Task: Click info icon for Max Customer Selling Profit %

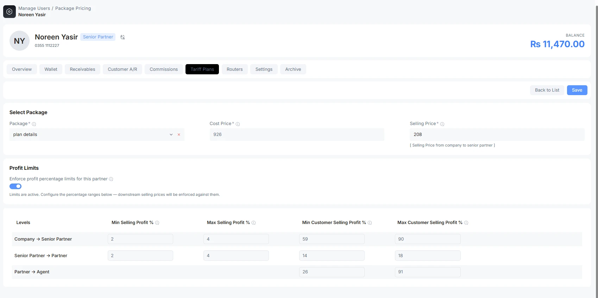Action: point(466,223)
